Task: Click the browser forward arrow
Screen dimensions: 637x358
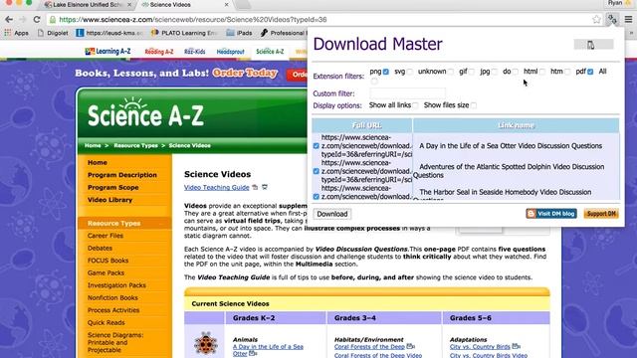Action: click(x=23, y=20)
